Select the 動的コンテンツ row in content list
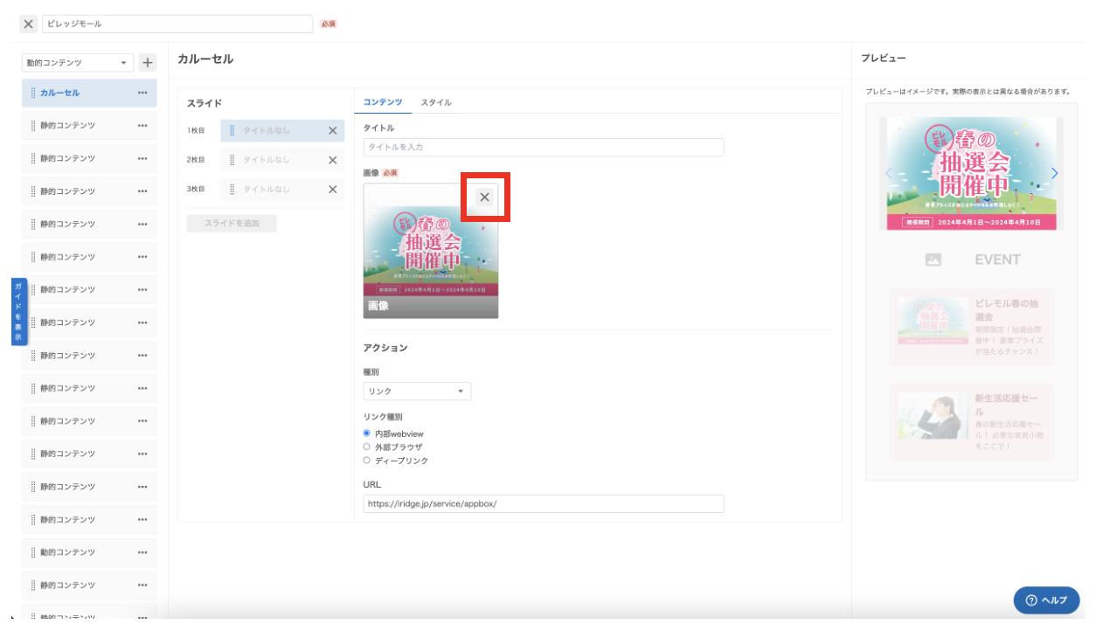This screenshot has height=624, width=1096. point(89,552)
